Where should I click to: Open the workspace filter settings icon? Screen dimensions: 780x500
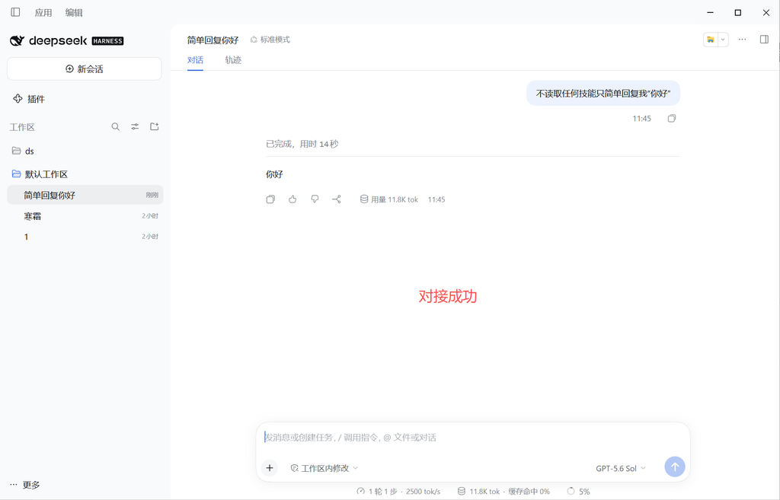pos(135,127)
